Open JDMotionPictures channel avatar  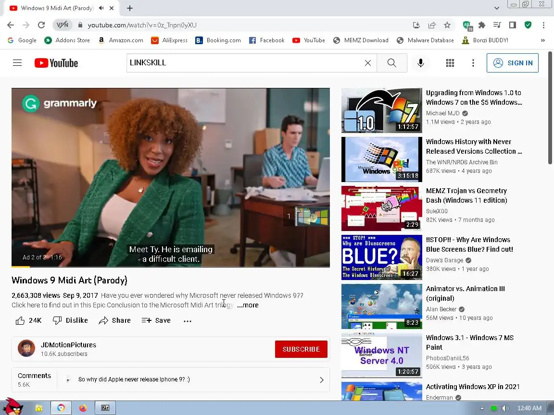pos(26,348)
